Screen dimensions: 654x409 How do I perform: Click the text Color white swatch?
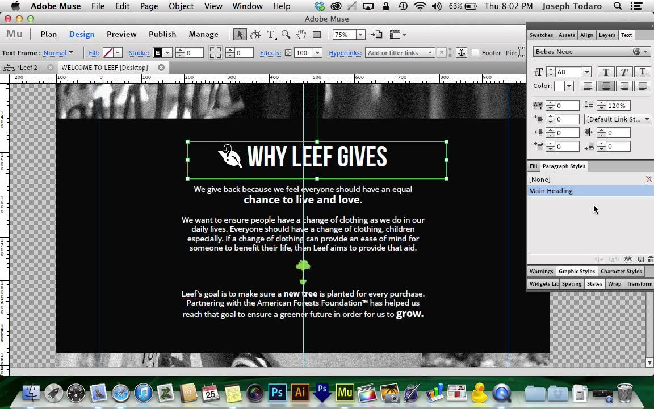point(559,86)
